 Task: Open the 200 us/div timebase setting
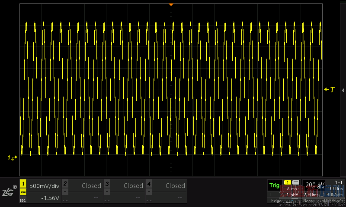pos(315,185)
